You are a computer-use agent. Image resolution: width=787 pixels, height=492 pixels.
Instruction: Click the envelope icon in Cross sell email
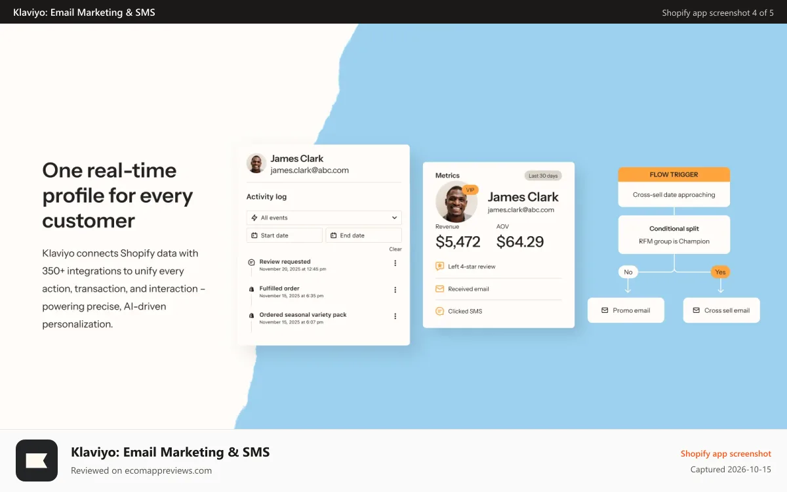[x=697, y=310]
